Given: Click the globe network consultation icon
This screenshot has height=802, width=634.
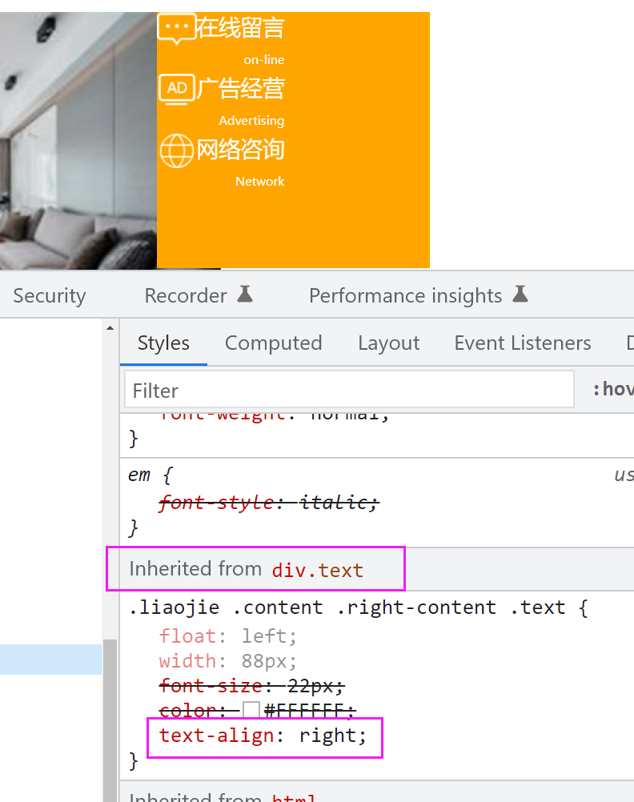Looking at the screenshot, I should [x=177, y=151].
